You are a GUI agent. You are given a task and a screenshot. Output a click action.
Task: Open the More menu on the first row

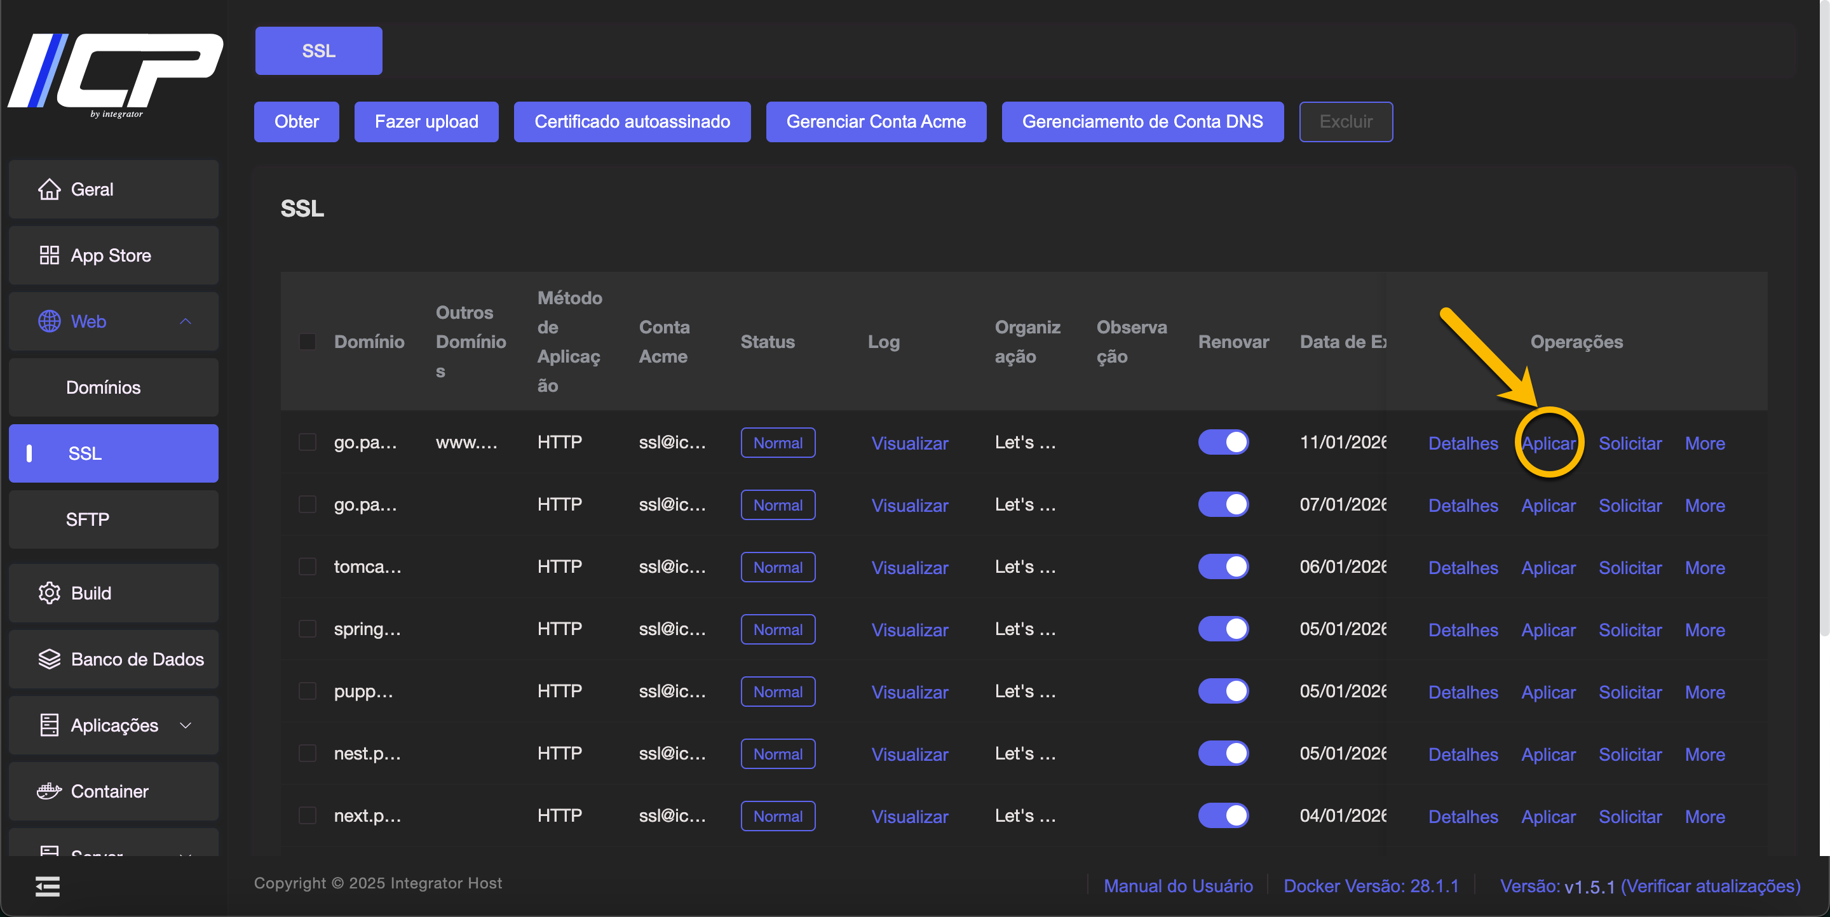[1704, 443]
